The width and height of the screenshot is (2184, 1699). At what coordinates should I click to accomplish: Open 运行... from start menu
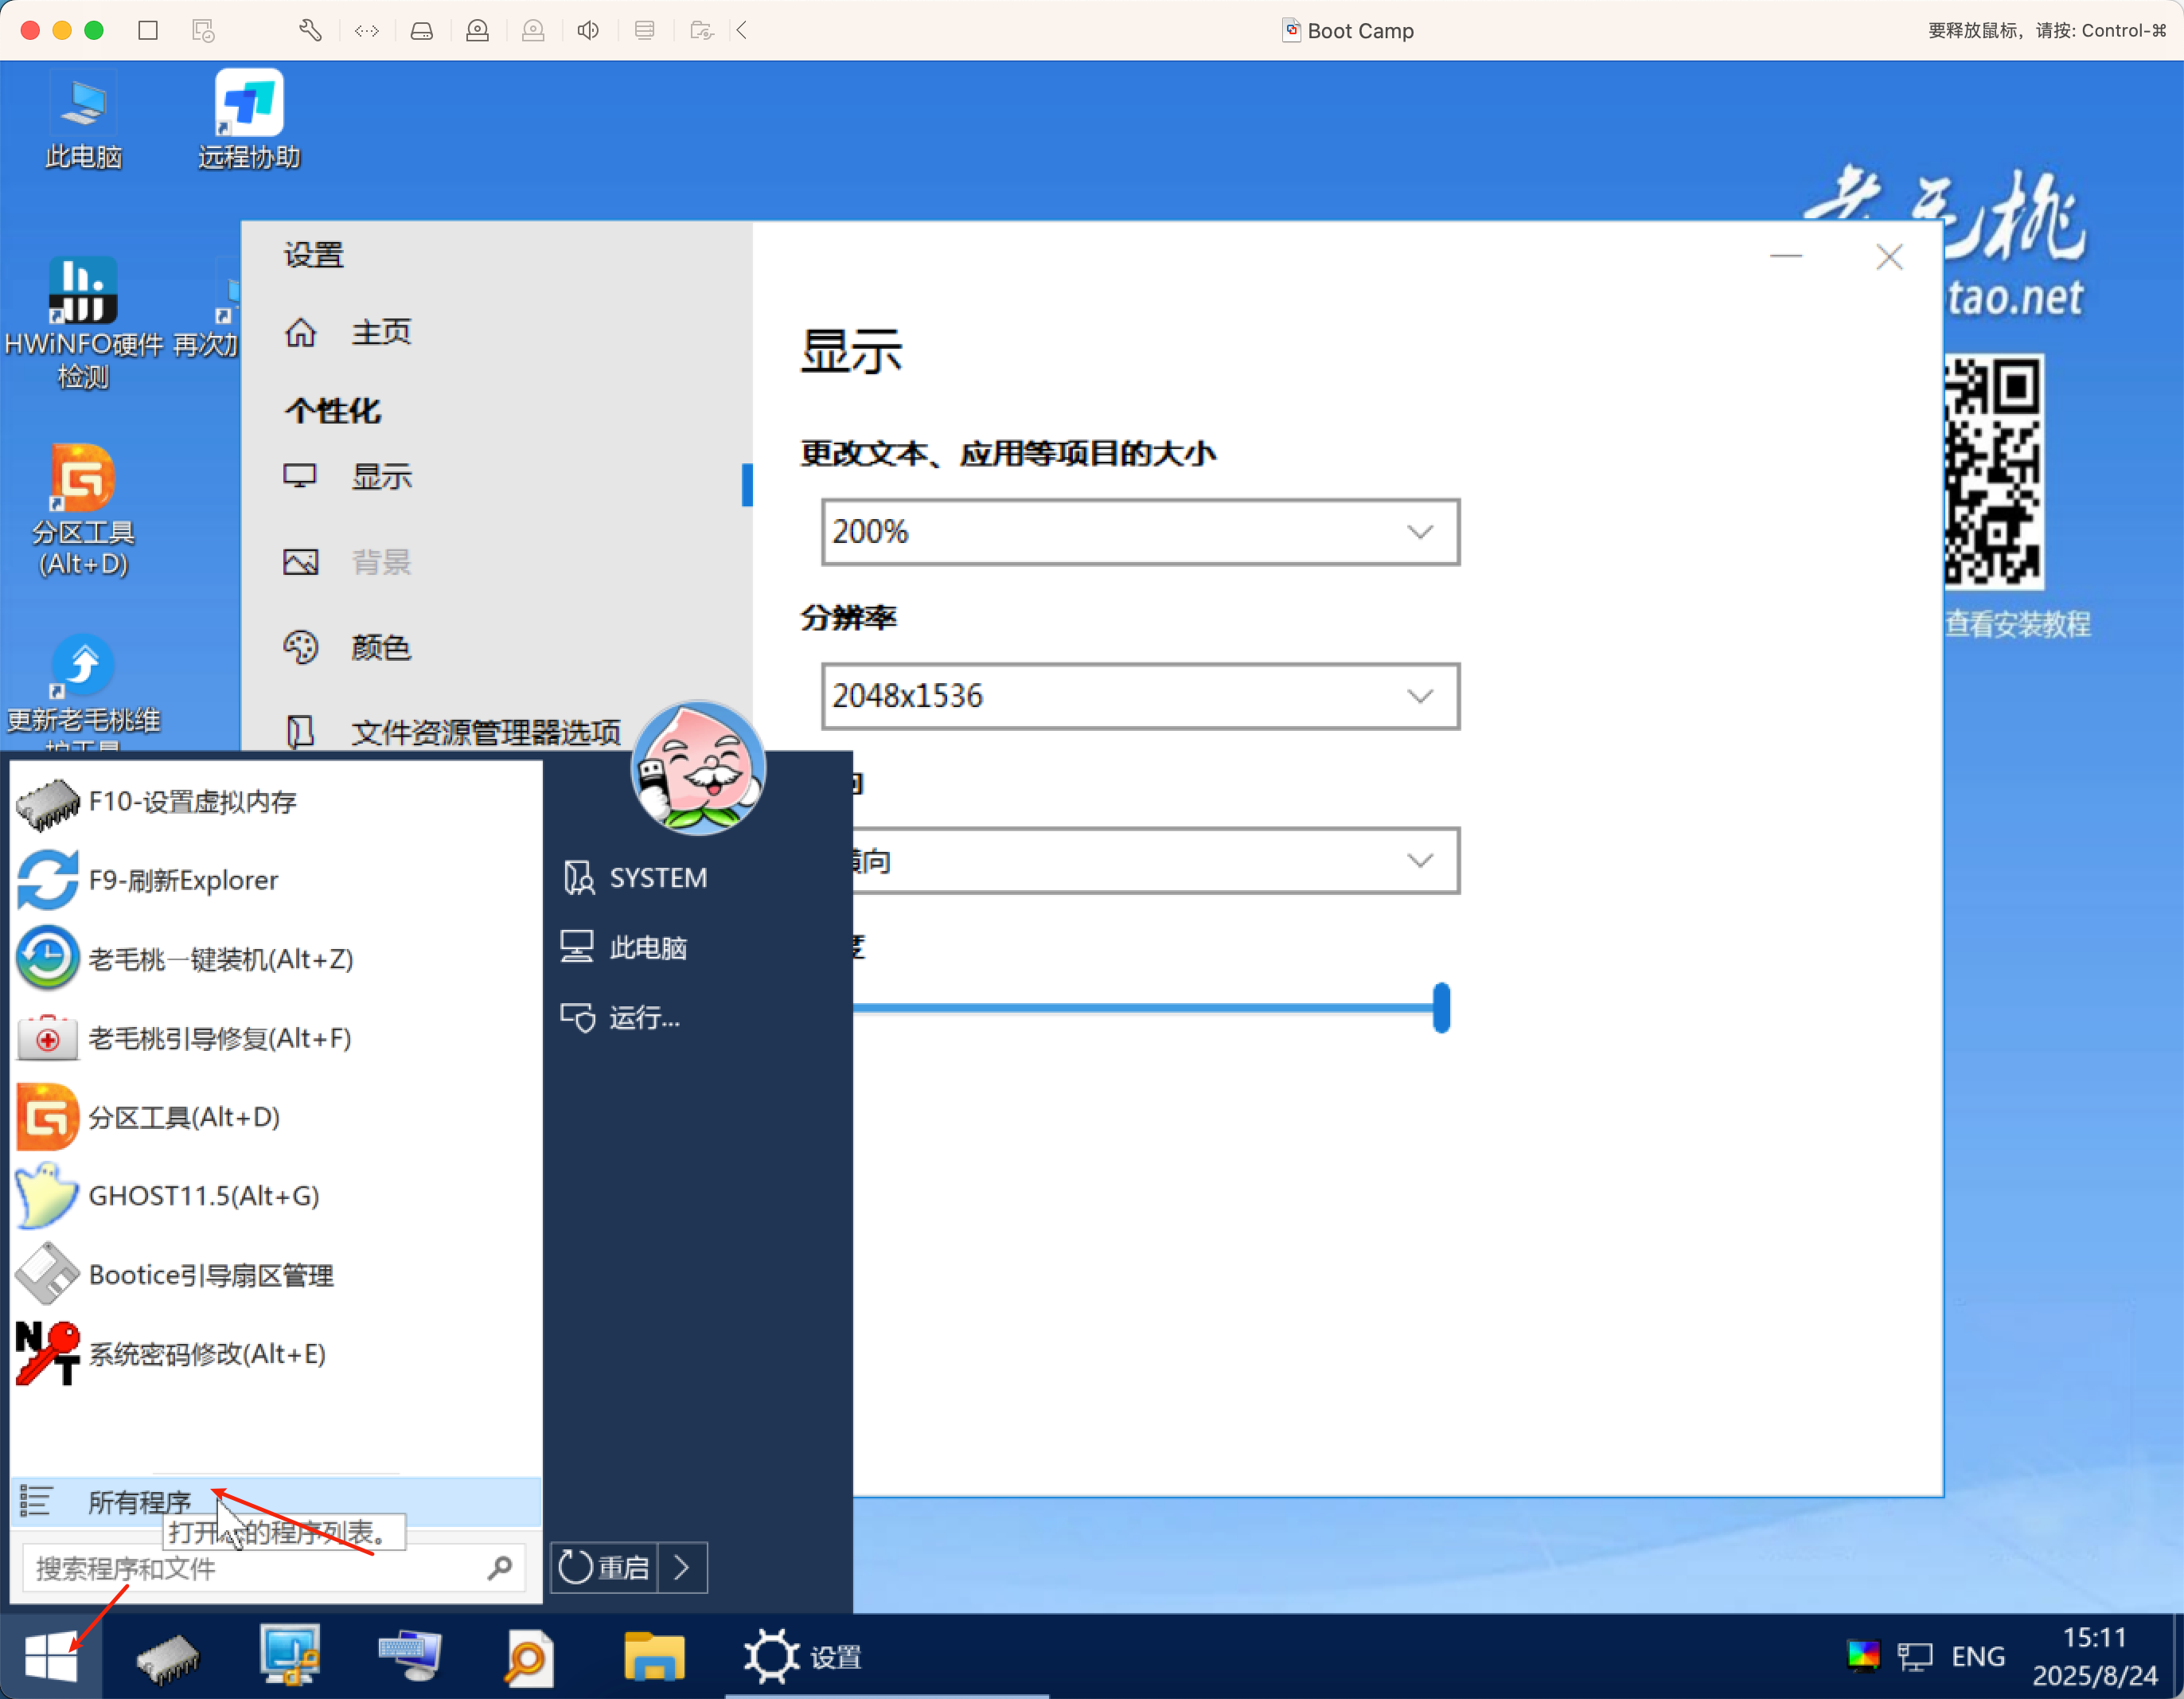click(x=621, y=1017)
